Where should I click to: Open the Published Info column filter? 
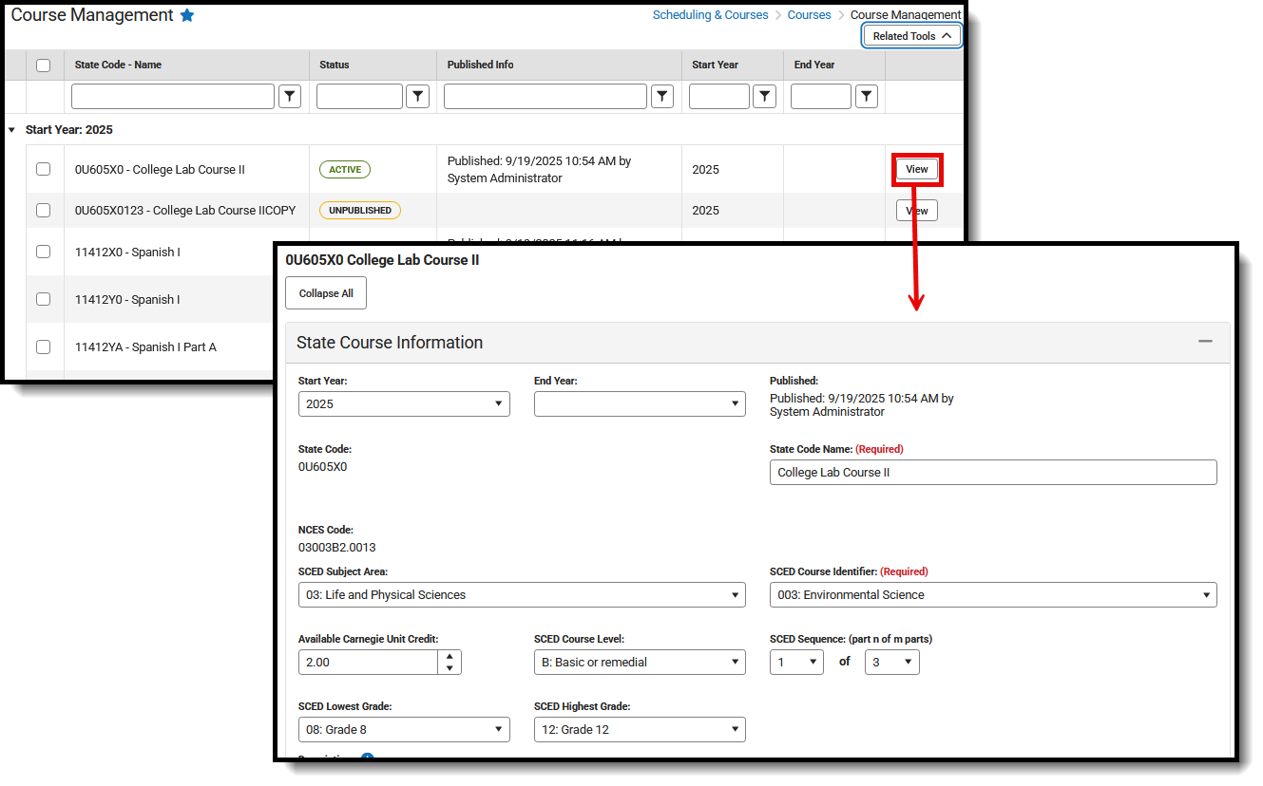tap(662, 96)
